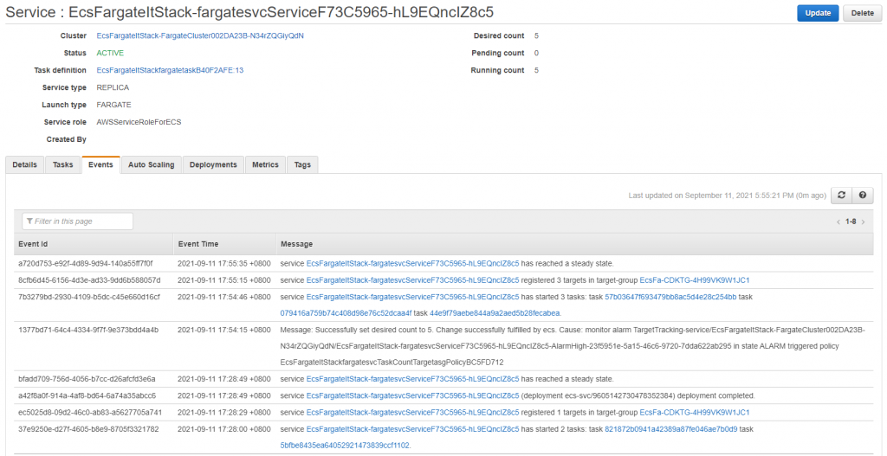This screenshot has width=887, height=456.
Task: Open the Tags tab
Action: pyautogui.click(x=302, y=165)
